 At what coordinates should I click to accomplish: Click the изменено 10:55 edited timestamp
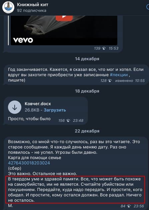coord(130,81)
